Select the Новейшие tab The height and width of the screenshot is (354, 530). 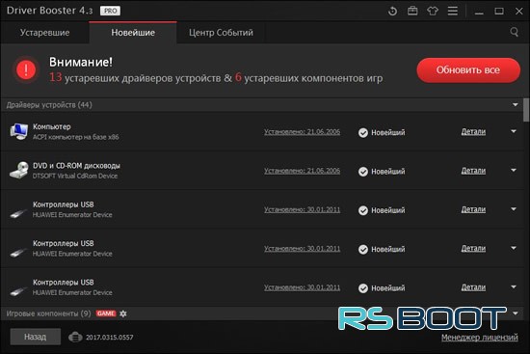pos(133,33)
